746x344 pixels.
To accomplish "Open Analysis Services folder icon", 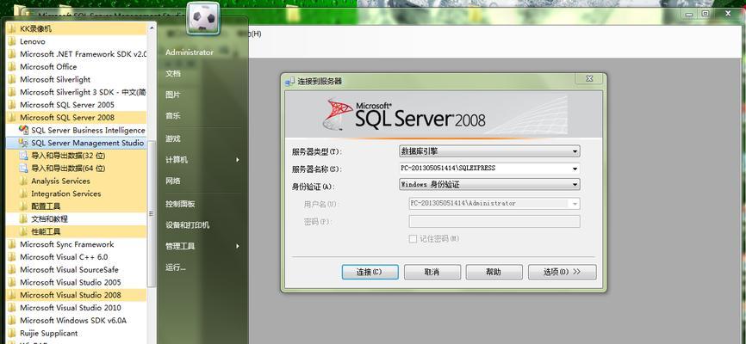I will (x=23, y=181).
